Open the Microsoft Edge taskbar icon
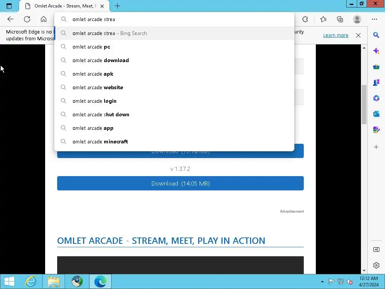 (100, 281)
